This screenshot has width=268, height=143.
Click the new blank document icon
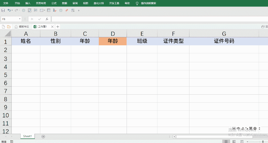point(3,27)
